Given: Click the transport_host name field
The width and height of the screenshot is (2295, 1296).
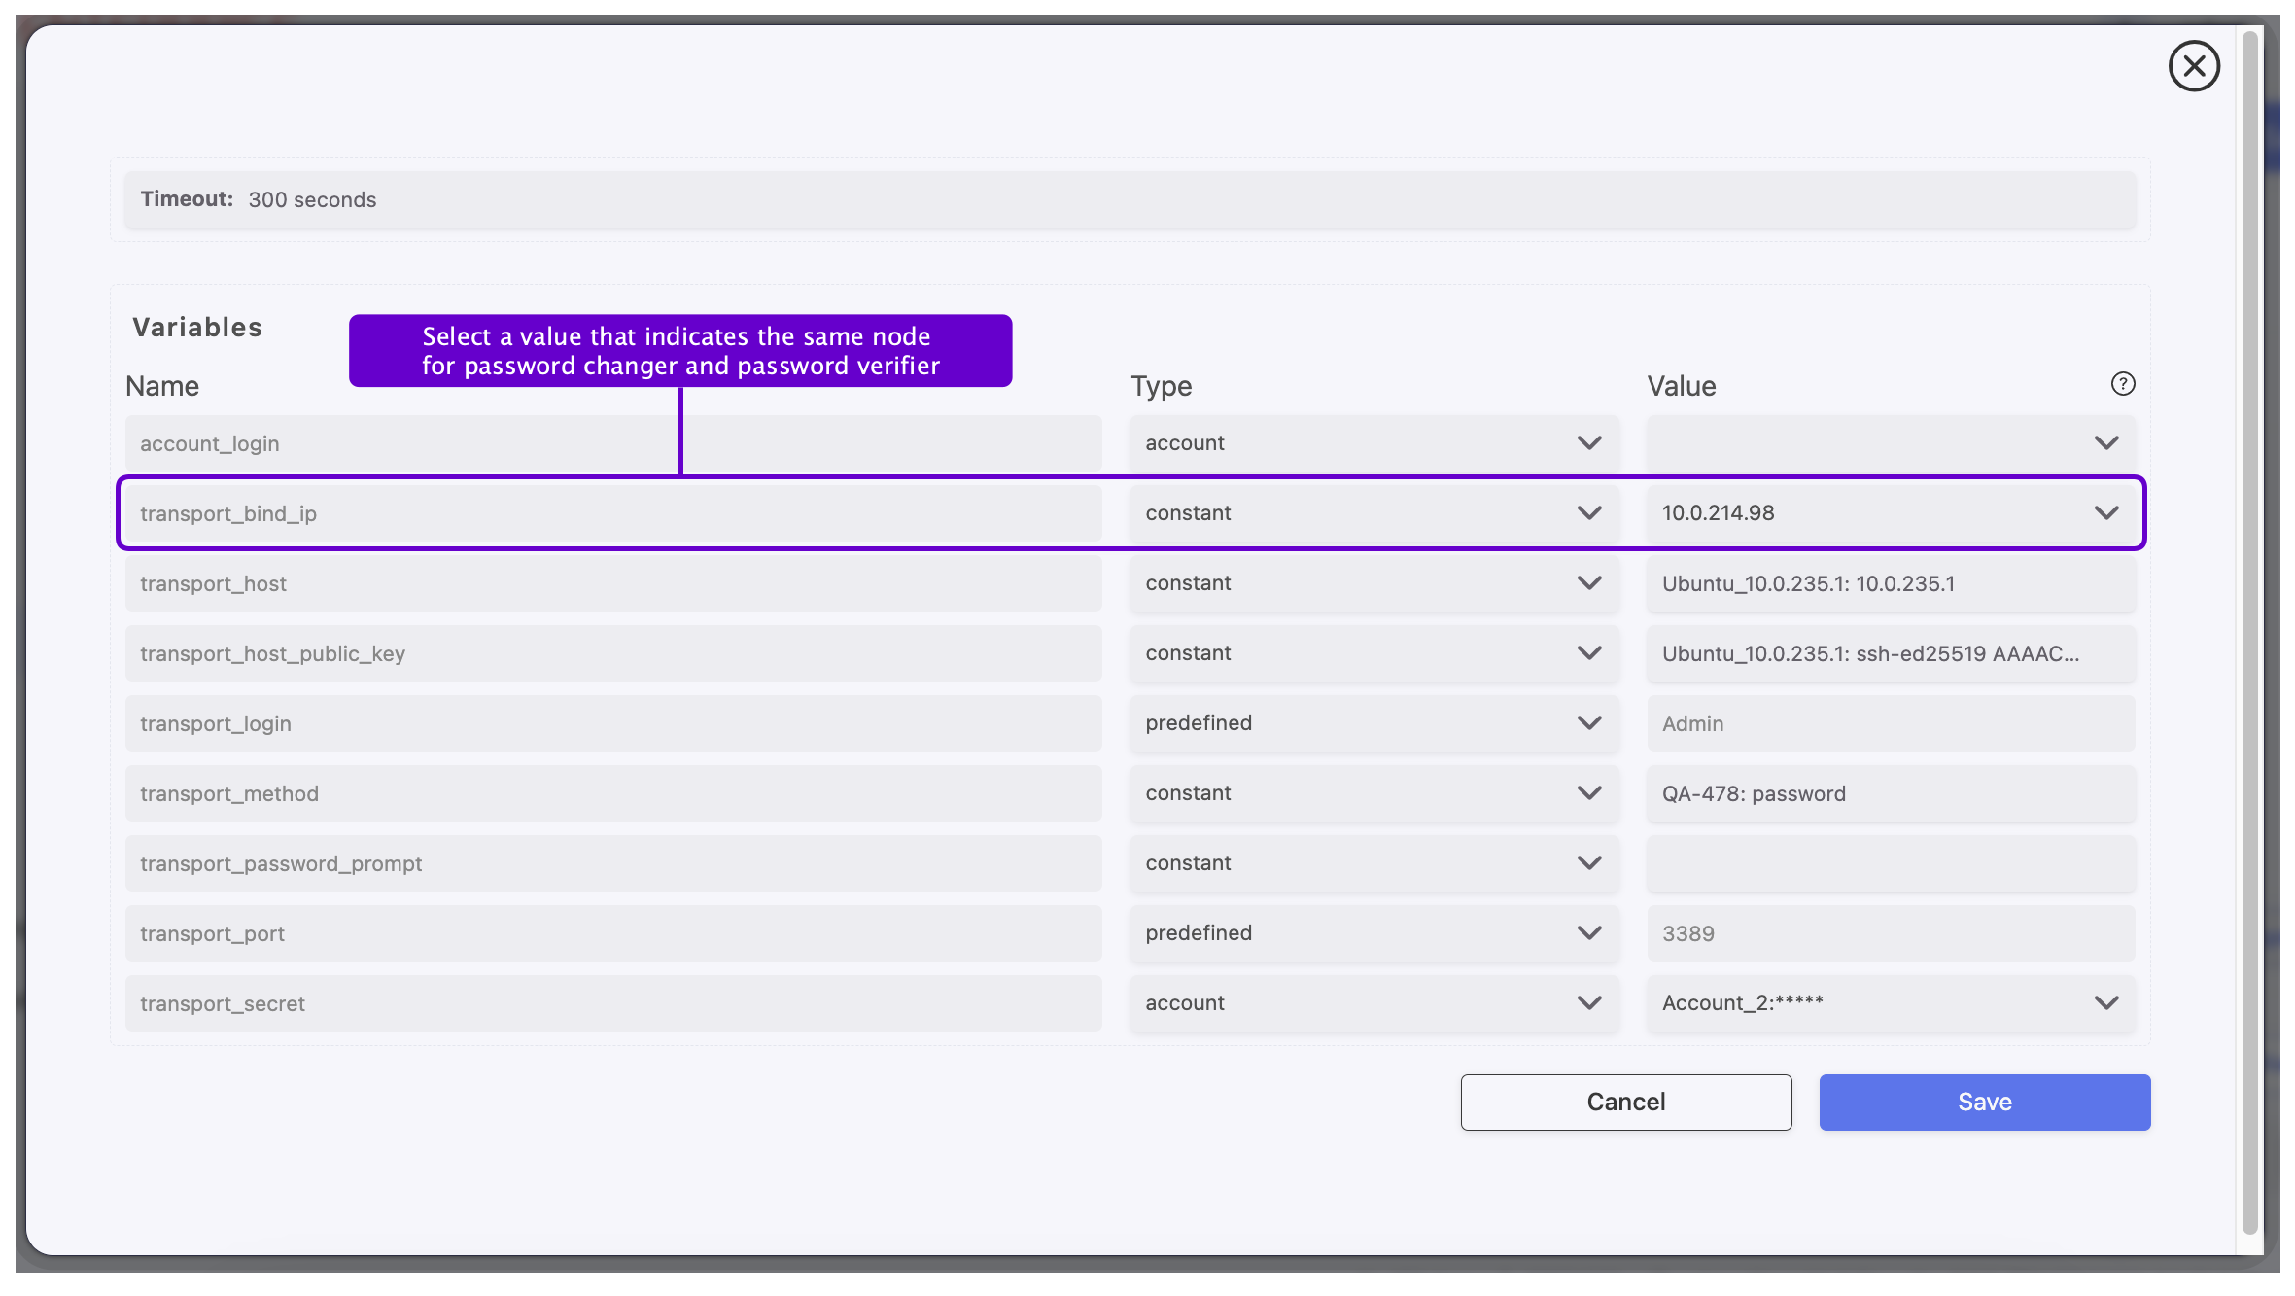Looking at the screenshot, I should [x=613, y=583].
